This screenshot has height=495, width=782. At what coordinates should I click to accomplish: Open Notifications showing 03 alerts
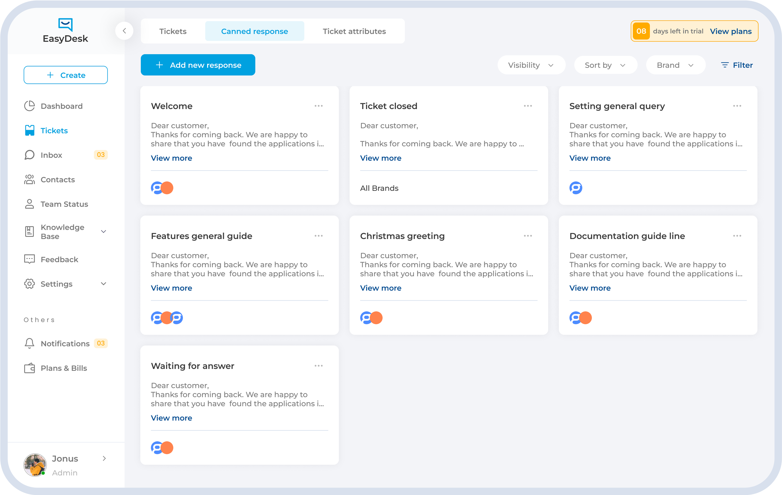coord(65,343)
